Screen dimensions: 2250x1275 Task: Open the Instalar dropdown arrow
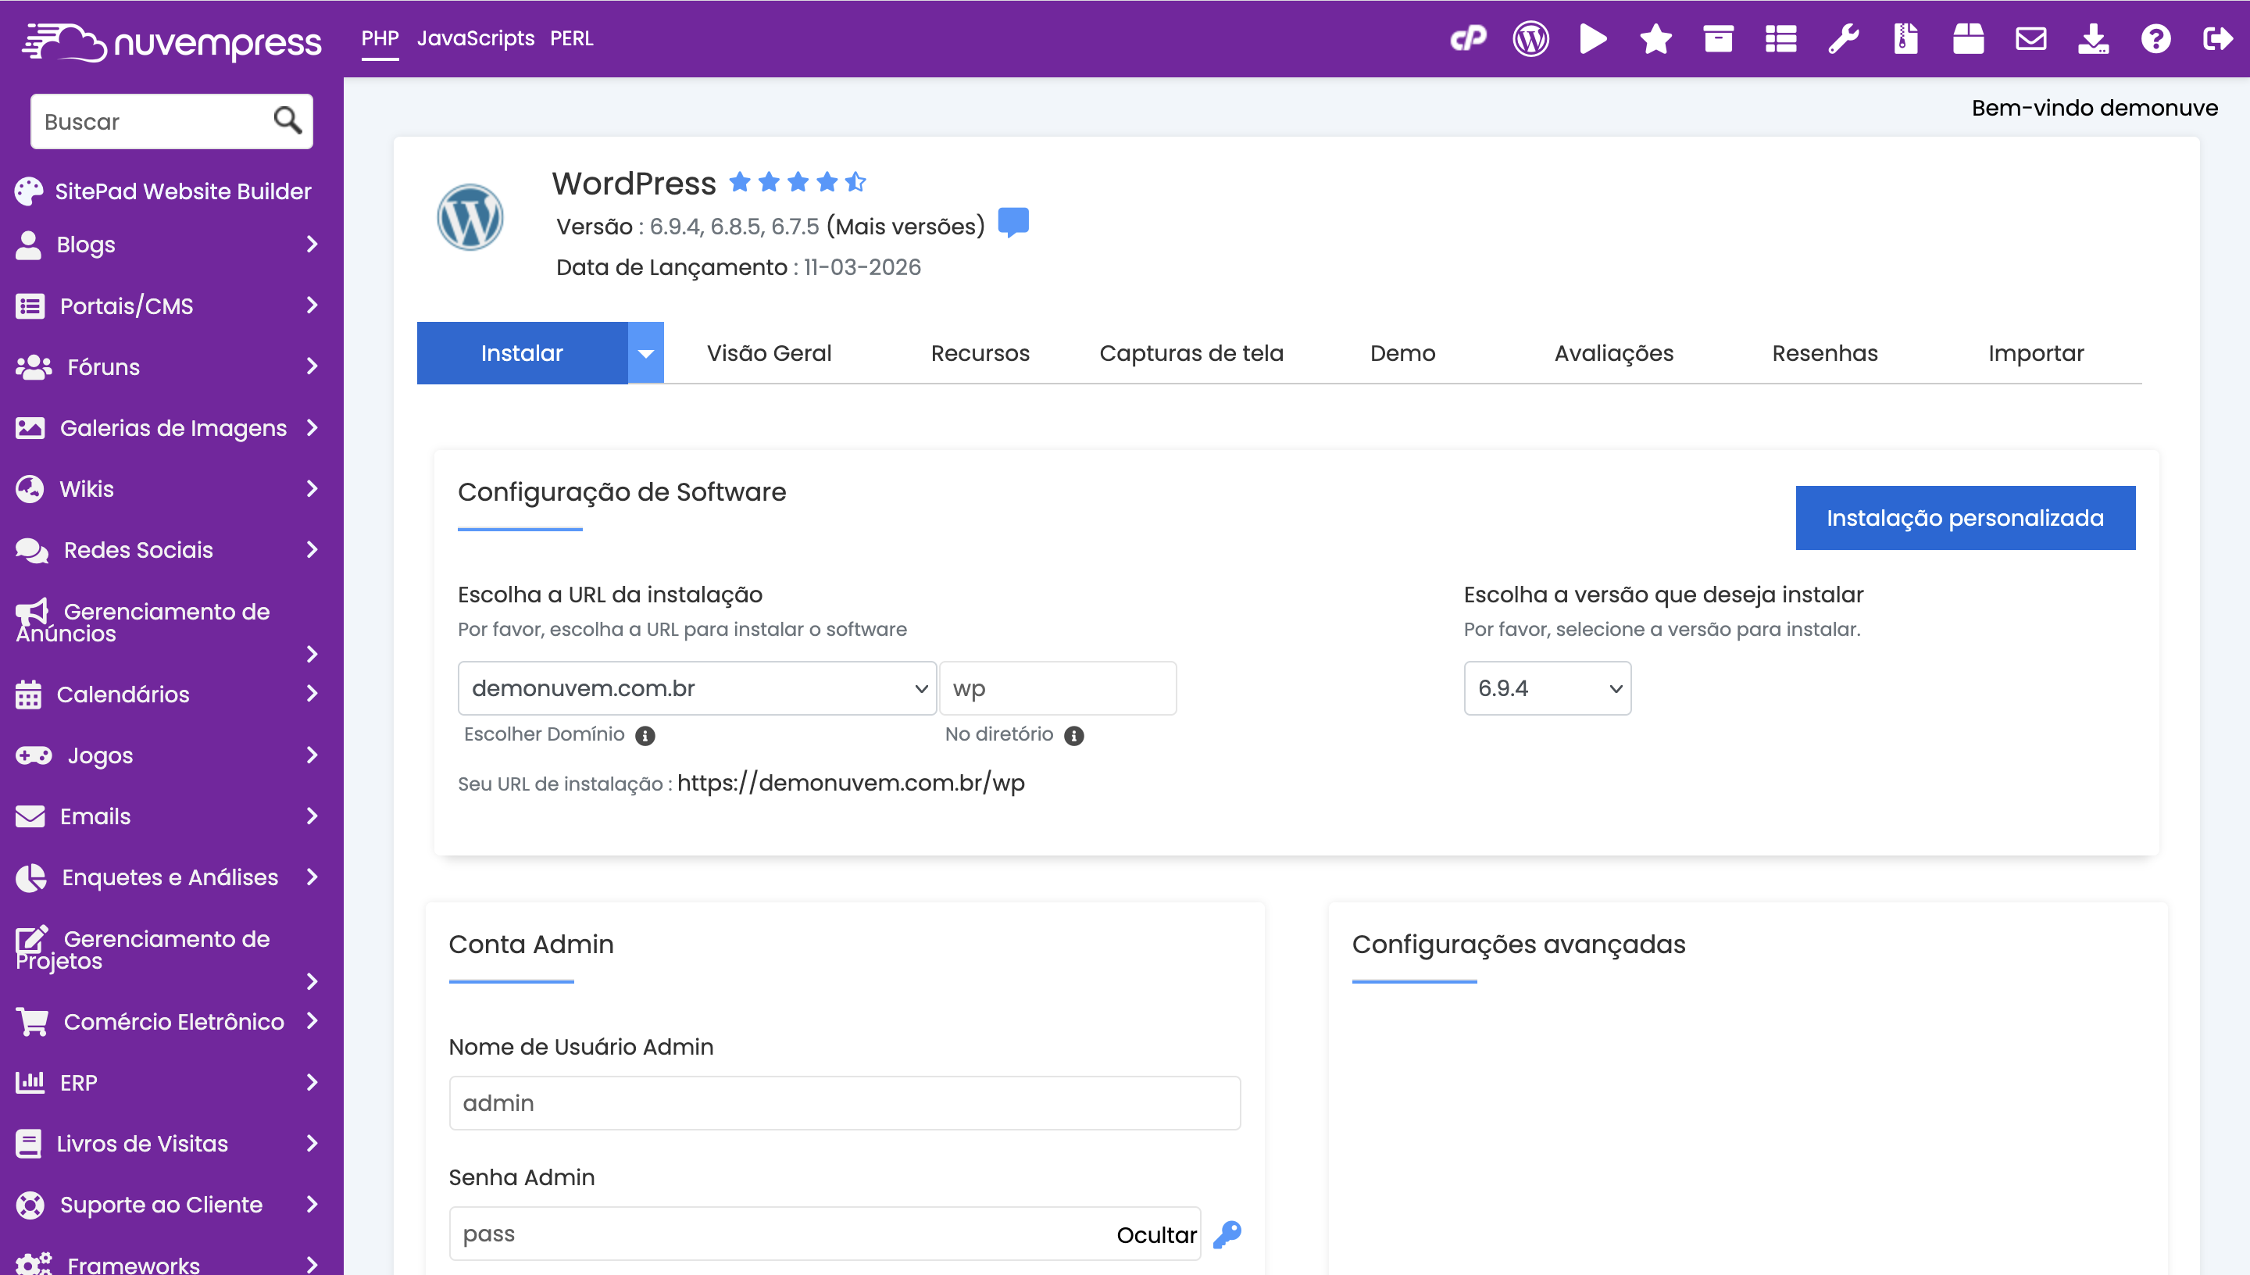tap(646, 353)
